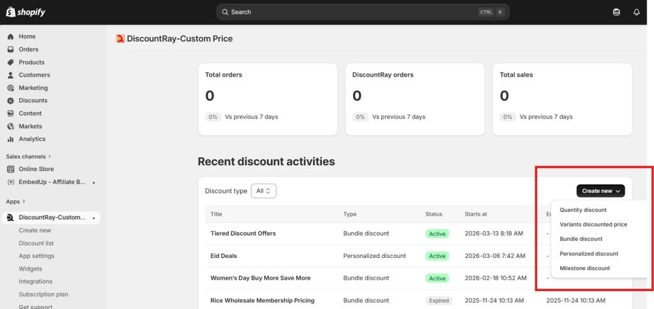
Task: Click start date 2026-02-18 10:52 AM
Action: click(x=496, y=278)
